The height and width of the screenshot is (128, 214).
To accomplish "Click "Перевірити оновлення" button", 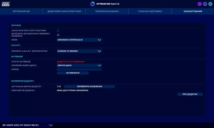I will (89, 86).
